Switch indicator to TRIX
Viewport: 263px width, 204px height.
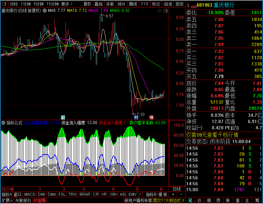click(73, 194)
